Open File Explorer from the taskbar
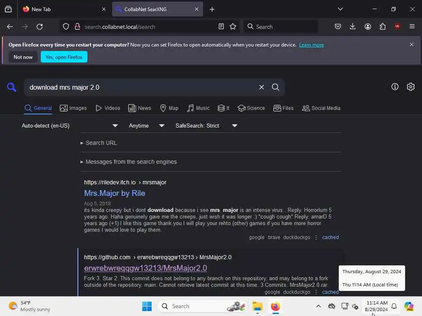 coord(258,306)
